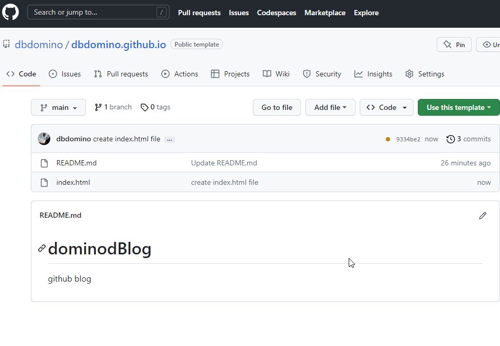Click the tag icon next to 0 tags
The height and width of the screenshot is (346, 500).
tap(145, 107)
